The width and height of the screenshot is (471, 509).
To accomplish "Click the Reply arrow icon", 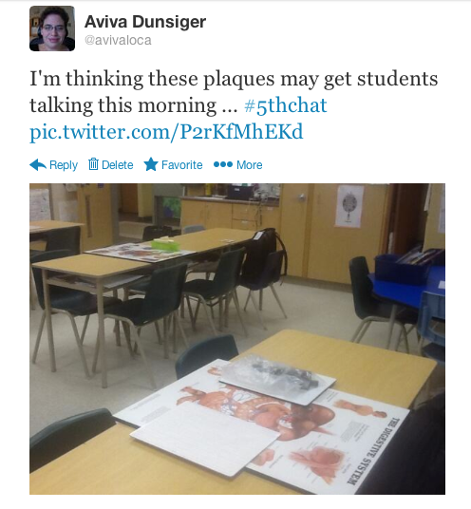I will point(38,165).
